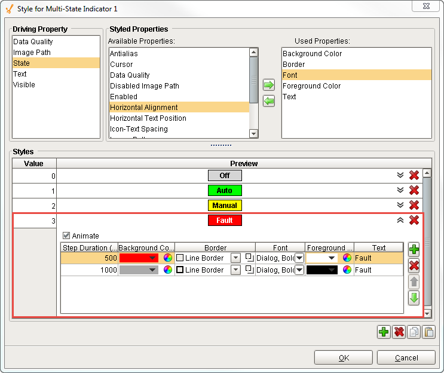Image resolution: width=444 pixels, height=373 pixels.
Task: Select Icon-Text Spacing property
Action: tap(179, 129)
